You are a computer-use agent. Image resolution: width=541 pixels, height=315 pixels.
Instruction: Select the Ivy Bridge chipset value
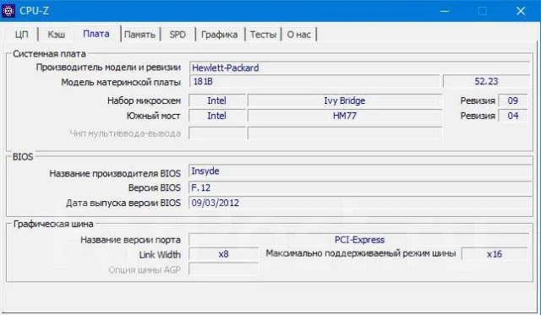[345, 100]
